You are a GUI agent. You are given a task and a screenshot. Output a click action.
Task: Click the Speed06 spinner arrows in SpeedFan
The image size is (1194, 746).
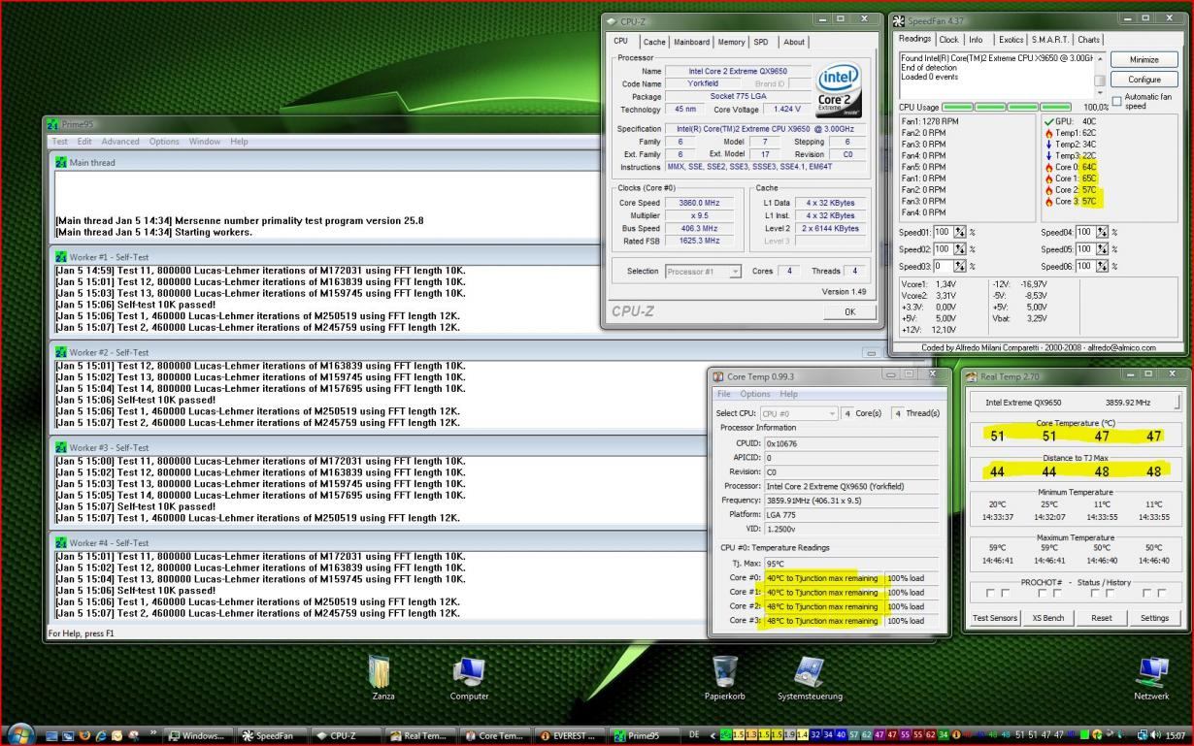coord(1101,266)
